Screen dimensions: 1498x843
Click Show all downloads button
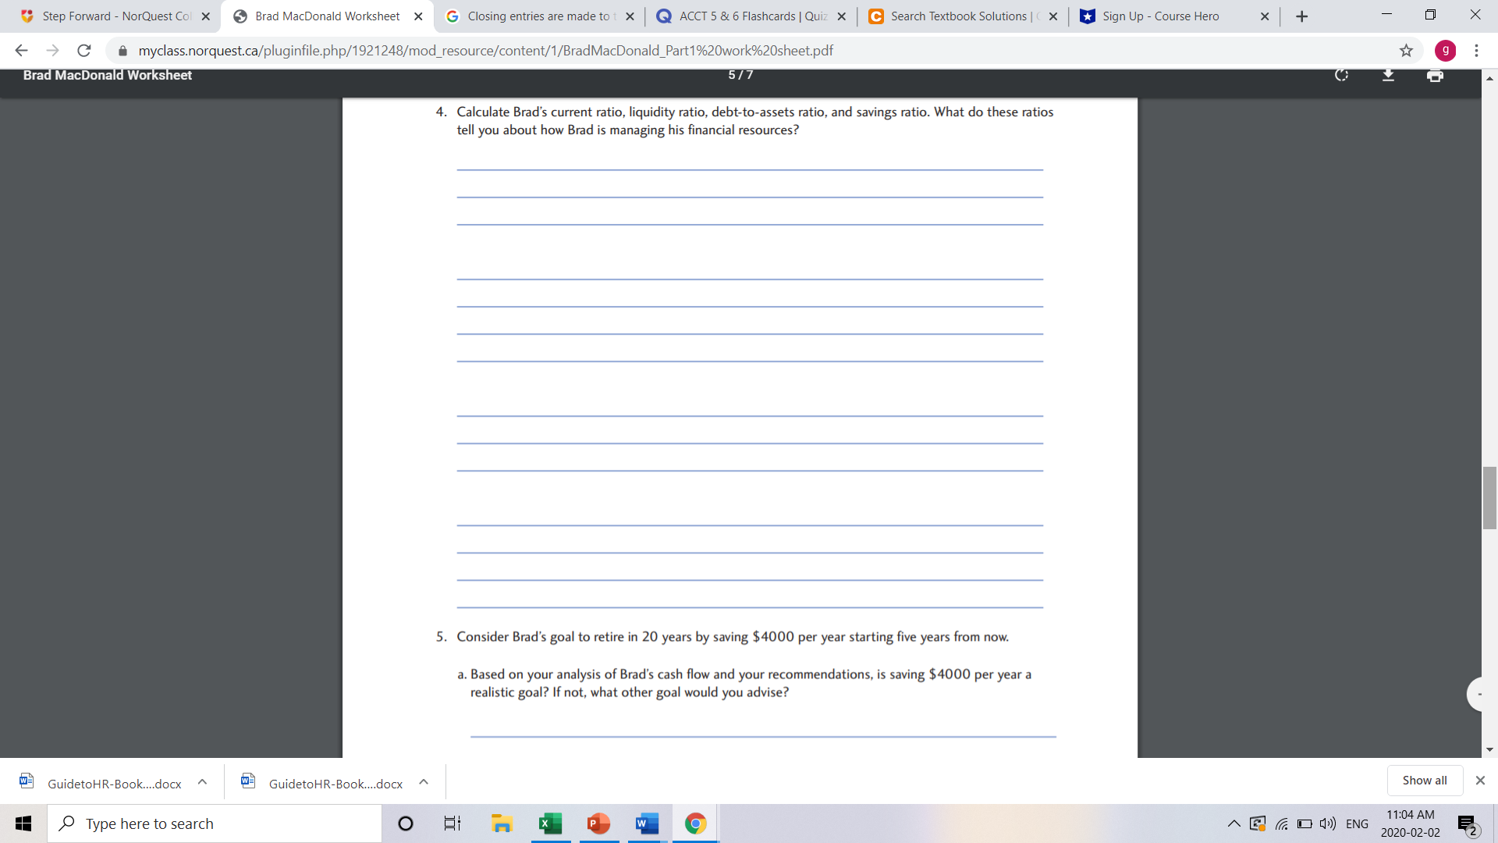coord(1424,781)
